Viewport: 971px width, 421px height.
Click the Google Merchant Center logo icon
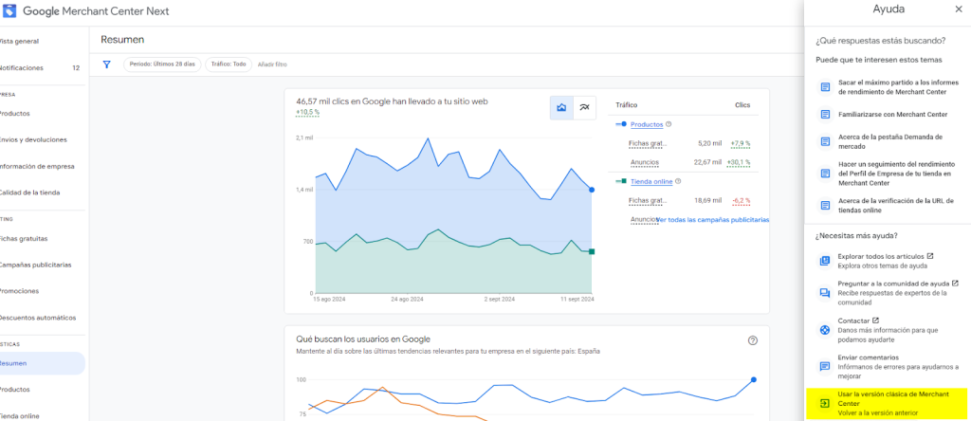[9, 12]
